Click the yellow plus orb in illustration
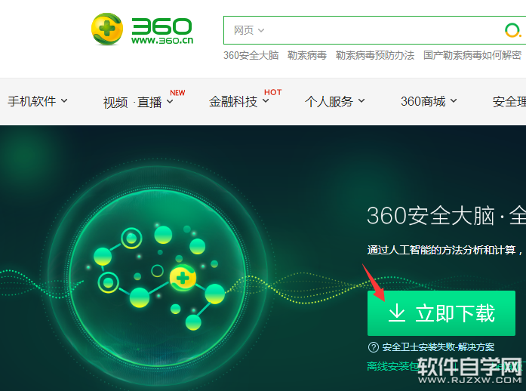Viewport: 526px width, 391px height. pos(183,278)
